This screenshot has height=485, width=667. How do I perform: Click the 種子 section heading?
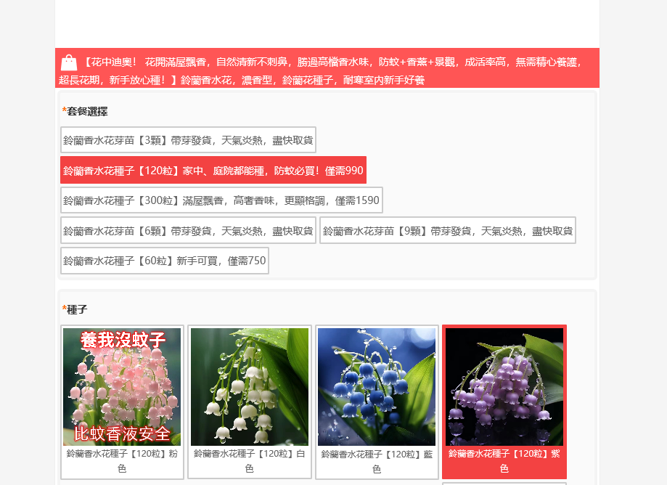coord(77,309)
